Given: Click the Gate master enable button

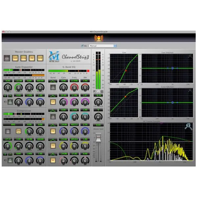Looking at the screenshot, I should pos(15,58).
